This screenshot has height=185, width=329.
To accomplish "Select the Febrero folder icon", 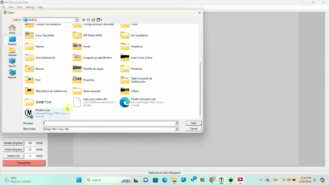I will (x=29, y=46).
